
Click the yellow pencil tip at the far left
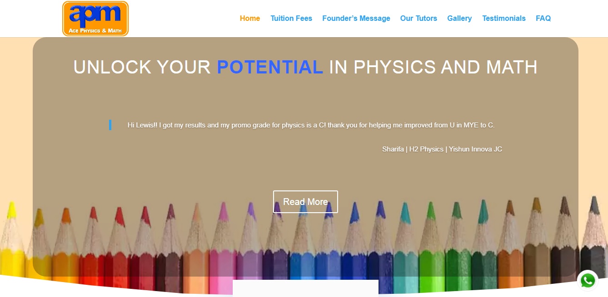click(12, 210)
